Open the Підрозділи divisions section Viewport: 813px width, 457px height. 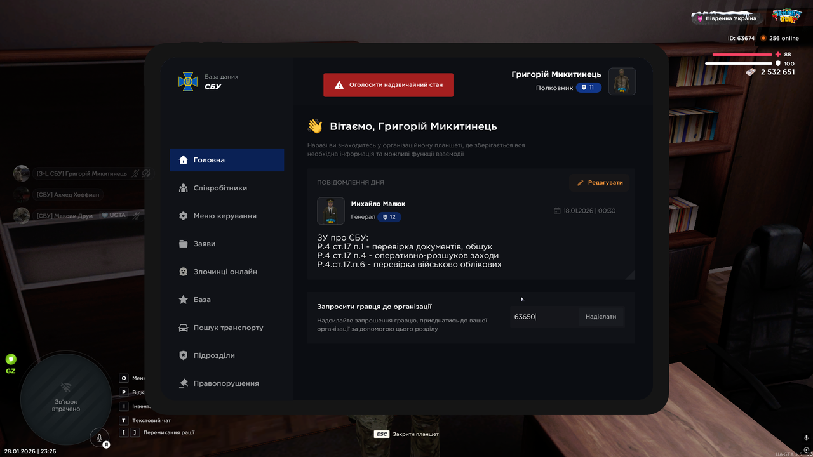click(x=227, y=355)
